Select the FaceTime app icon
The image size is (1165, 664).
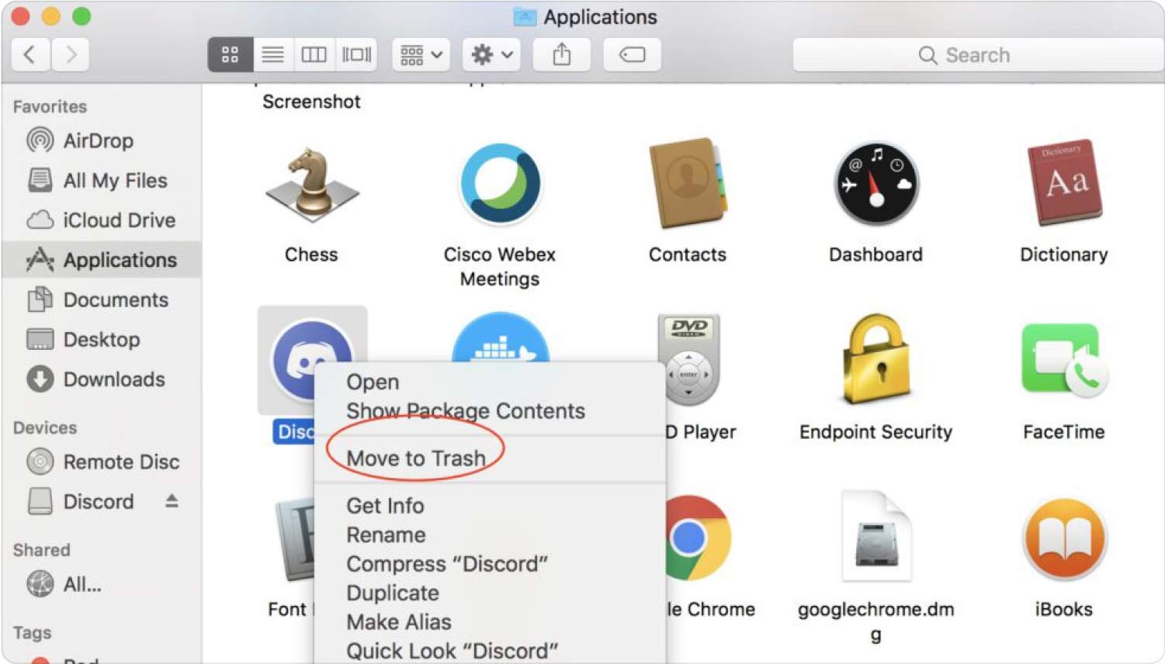(x=1064, y=359)
